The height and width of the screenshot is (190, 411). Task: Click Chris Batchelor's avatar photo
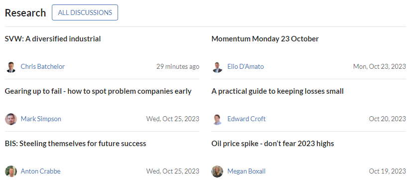click(11, 67)
